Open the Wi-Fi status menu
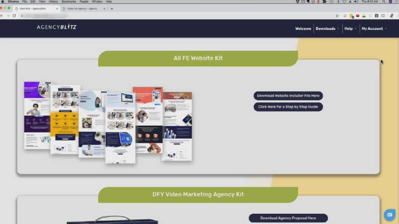This screenshot has width=399, height=224. click(x=344, y=1)
